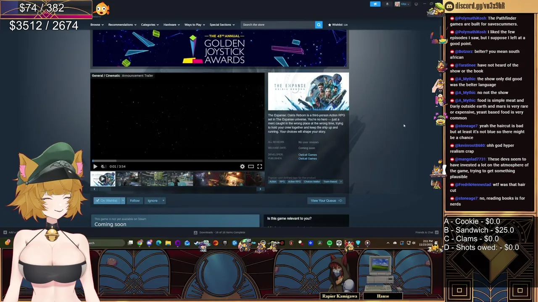This screenshot has height=302, width=538.
Task: Open the Kibs account dropdown
Action: 403,4
